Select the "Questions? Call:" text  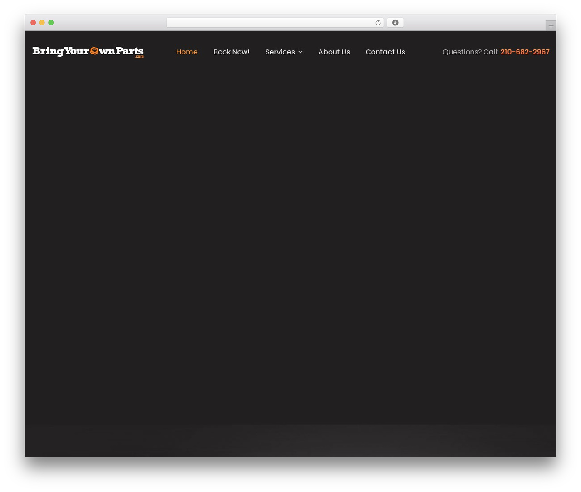point(471,52)
